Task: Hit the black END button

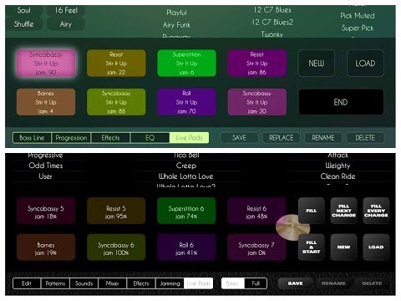Action: point(341,102)
